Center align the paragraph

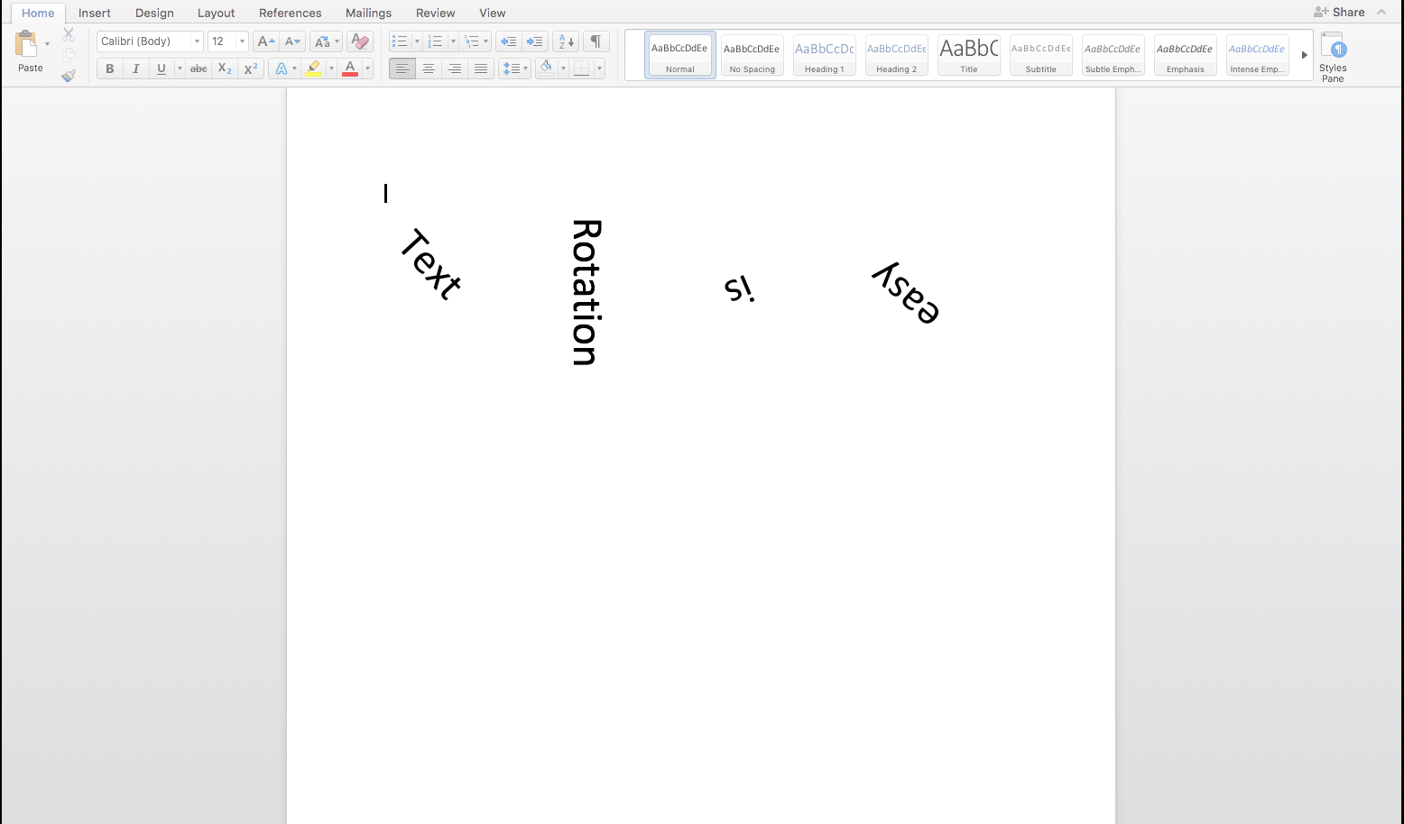(429, 68)
